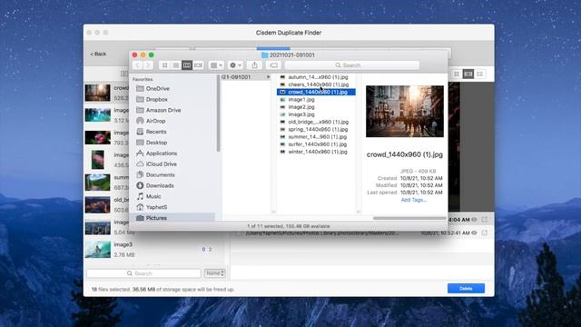Screen dimensions: 581x327
Task: Switch Finder to gallery view
Action: pos(198,65)
